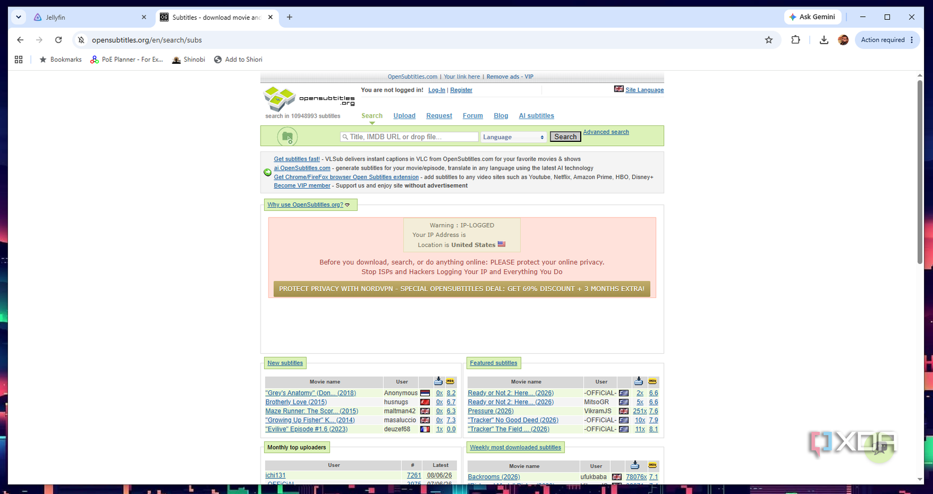Image resolution: width=933 pixels, height=494 pixels.
Task: Go back to the previous page
Action: pyautogui.click(x=20, y=40)
